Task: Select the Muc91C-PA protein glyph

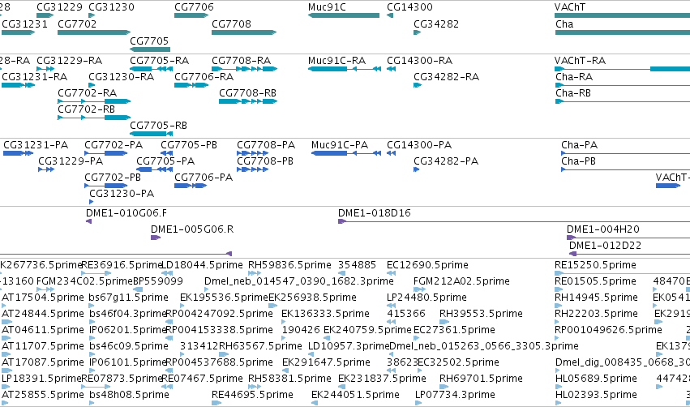Action: 346,153
